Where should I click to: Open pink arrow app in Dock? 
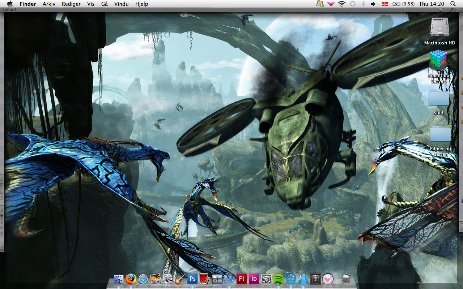328,279
